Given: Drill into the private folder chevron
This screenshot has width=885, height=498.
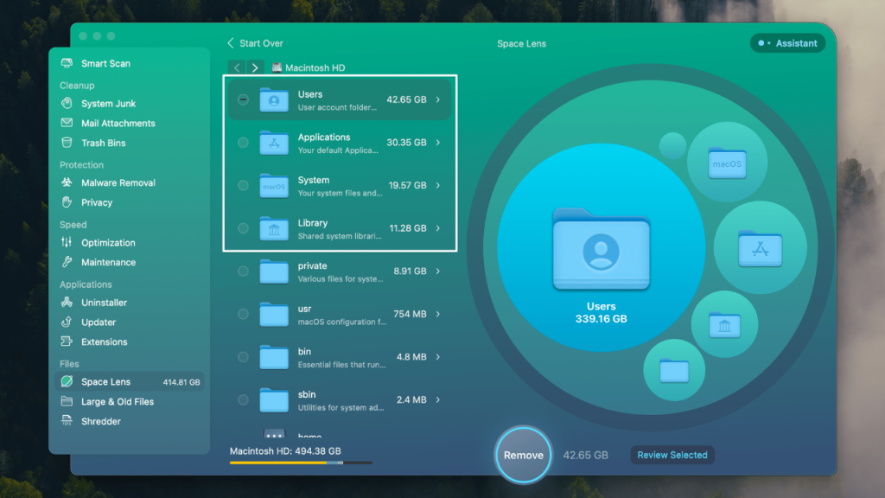Looking at the screenshot, I should (x=438, y=271).
